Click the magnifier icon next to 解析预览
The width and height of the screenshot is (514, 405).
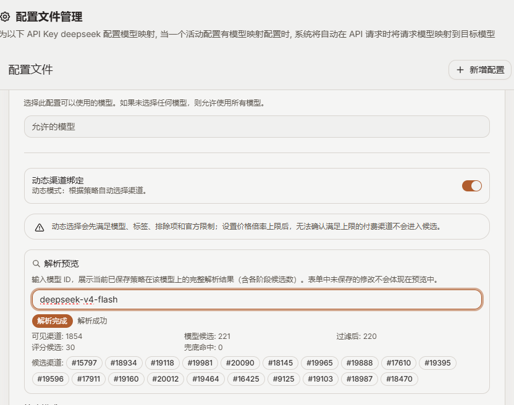(36, 264)
